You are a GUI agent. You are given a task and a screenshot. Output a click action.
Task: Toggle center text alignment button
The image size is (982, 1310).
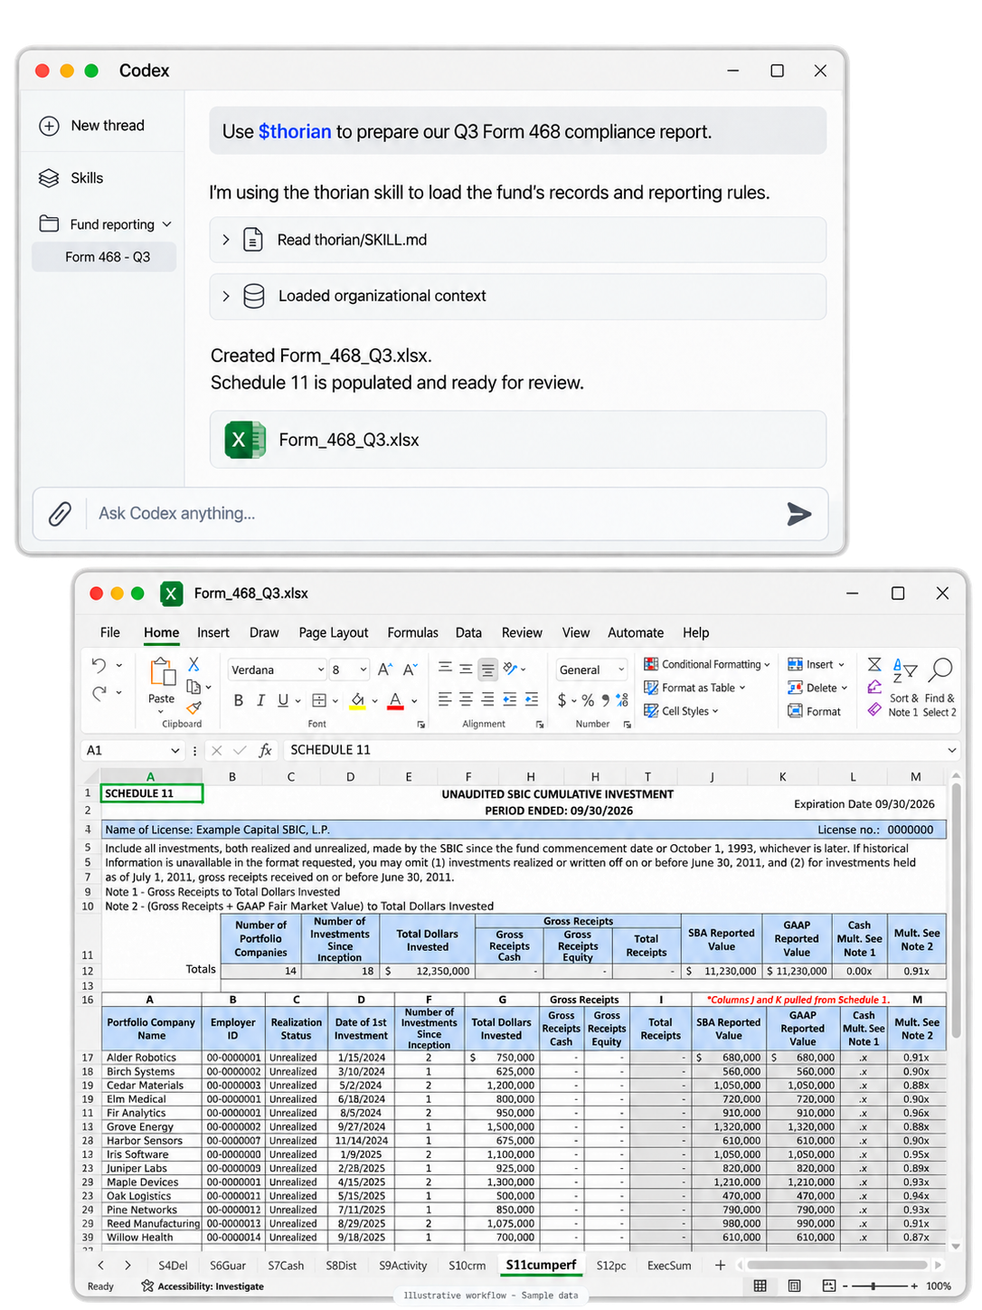(x=466, y=699)
